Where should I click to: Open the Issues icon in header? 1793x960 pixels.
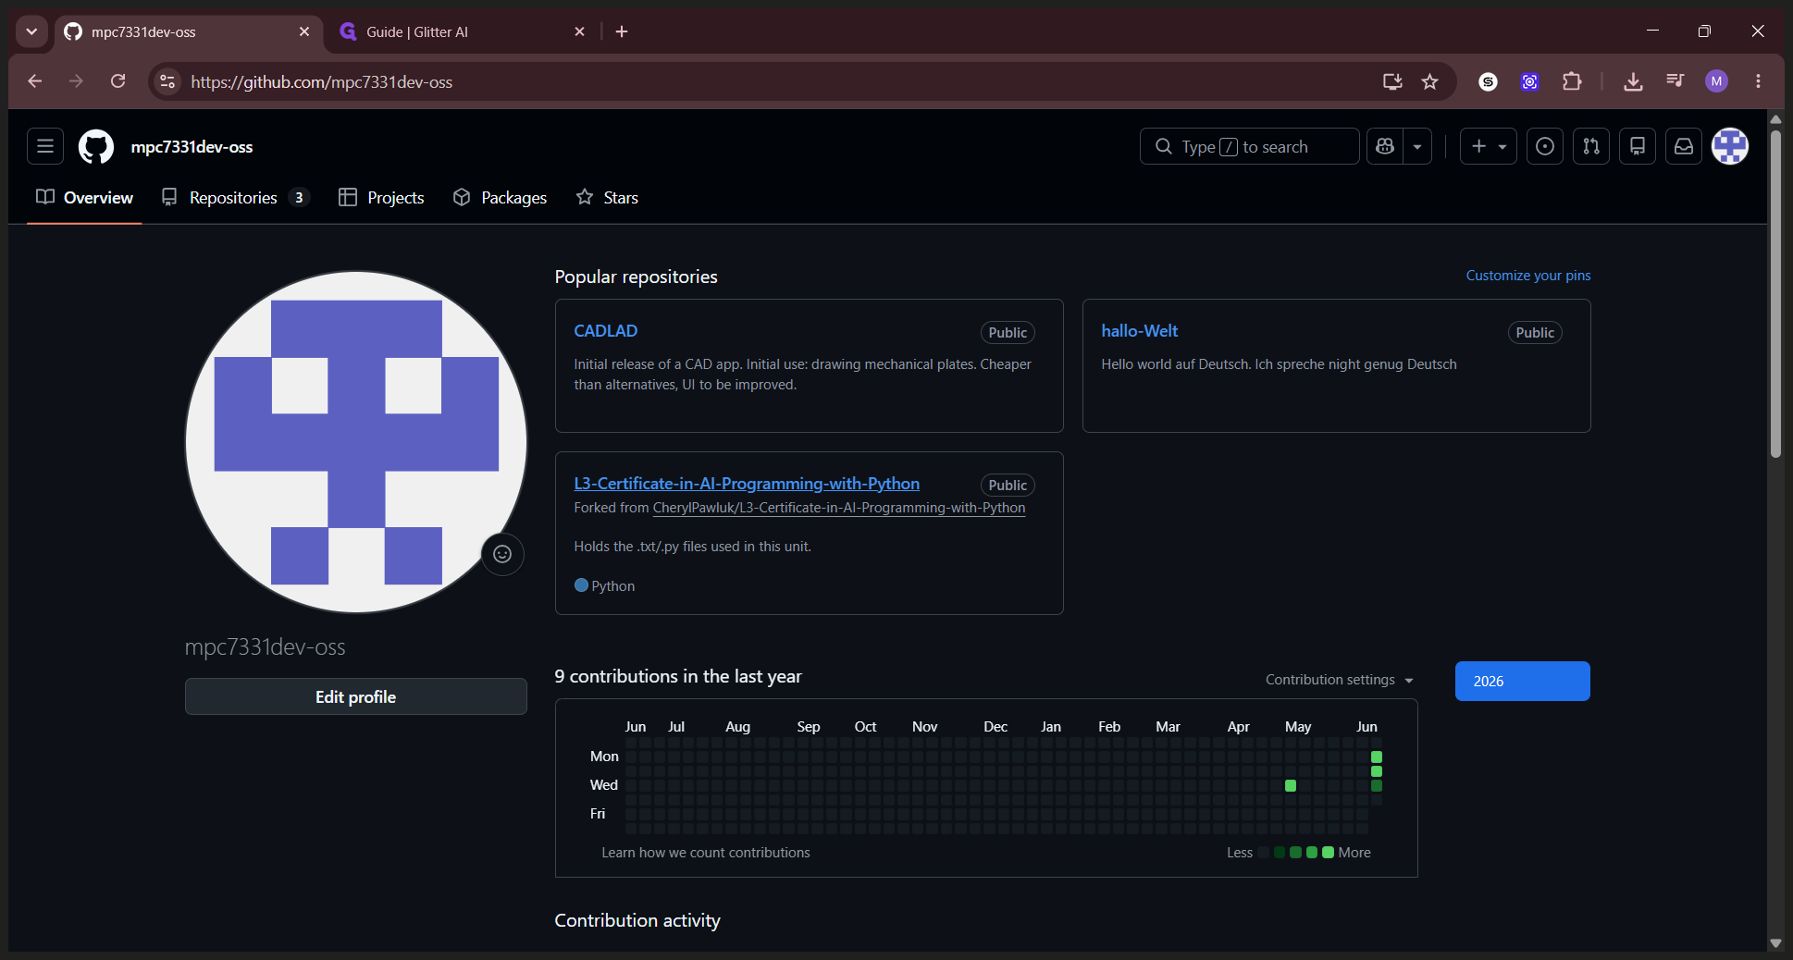click(x=1545, y=146)
